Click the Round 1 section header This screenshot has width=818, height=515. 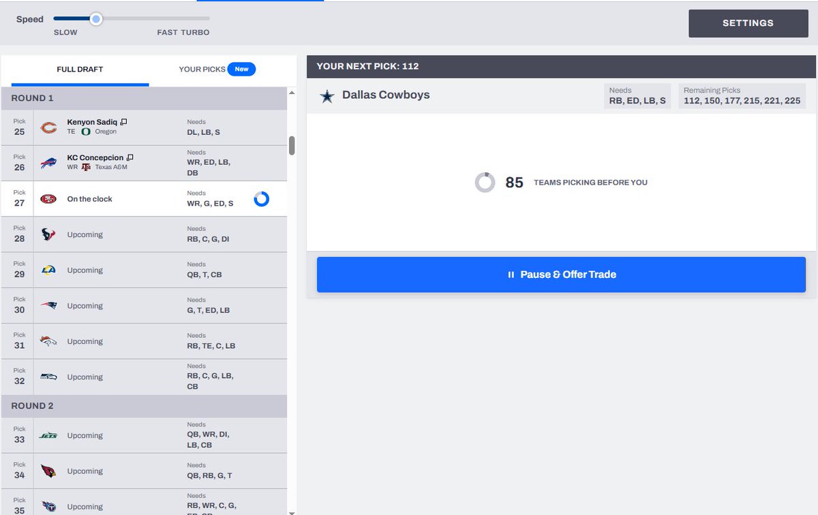coord(144,98)
